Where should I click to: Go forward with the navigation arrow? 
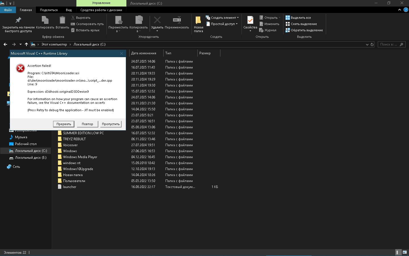click(14, 44)
